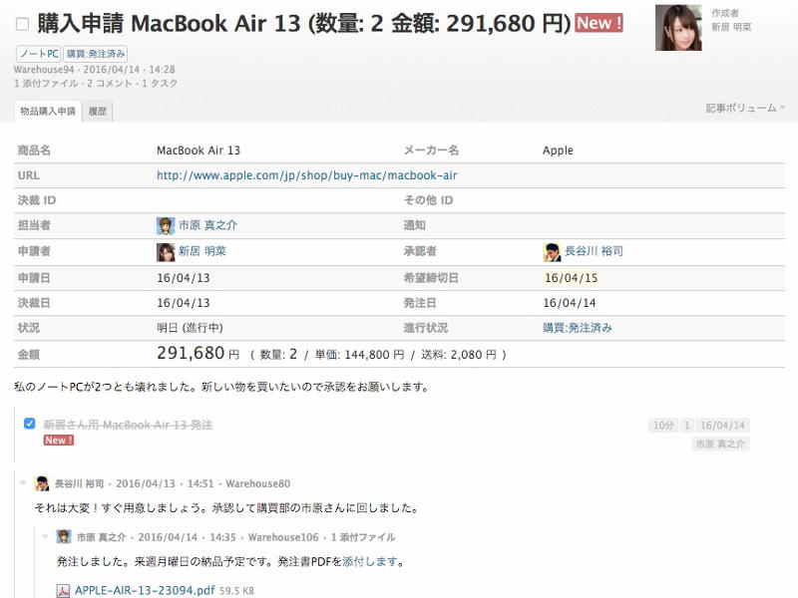Click the Warehouse94 · 2016/04/14 · 14:28 line

(94, 70)
